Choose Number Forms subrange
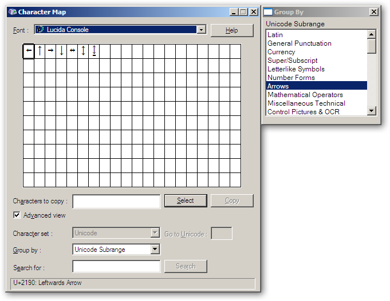390x301 pixels. (x=316, y=78)
